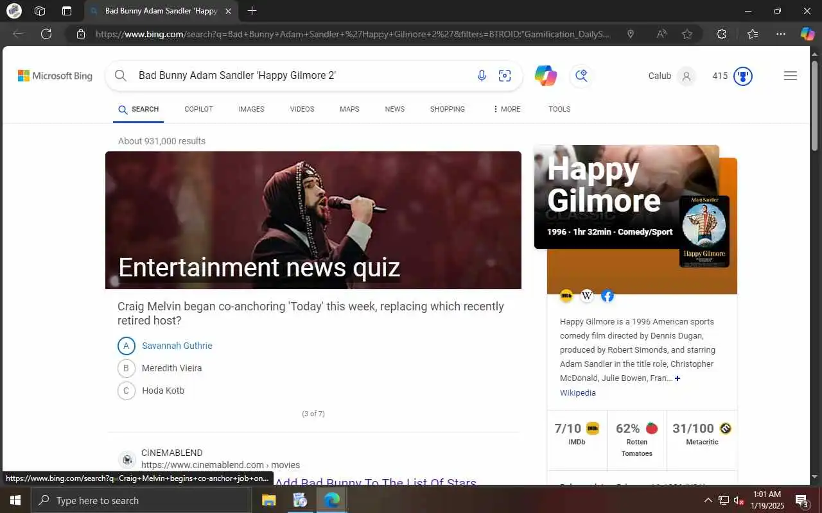Open the 62% Rotten Tomatoes rating
This screenshot has height=513, width=822.
click(636, 439)
